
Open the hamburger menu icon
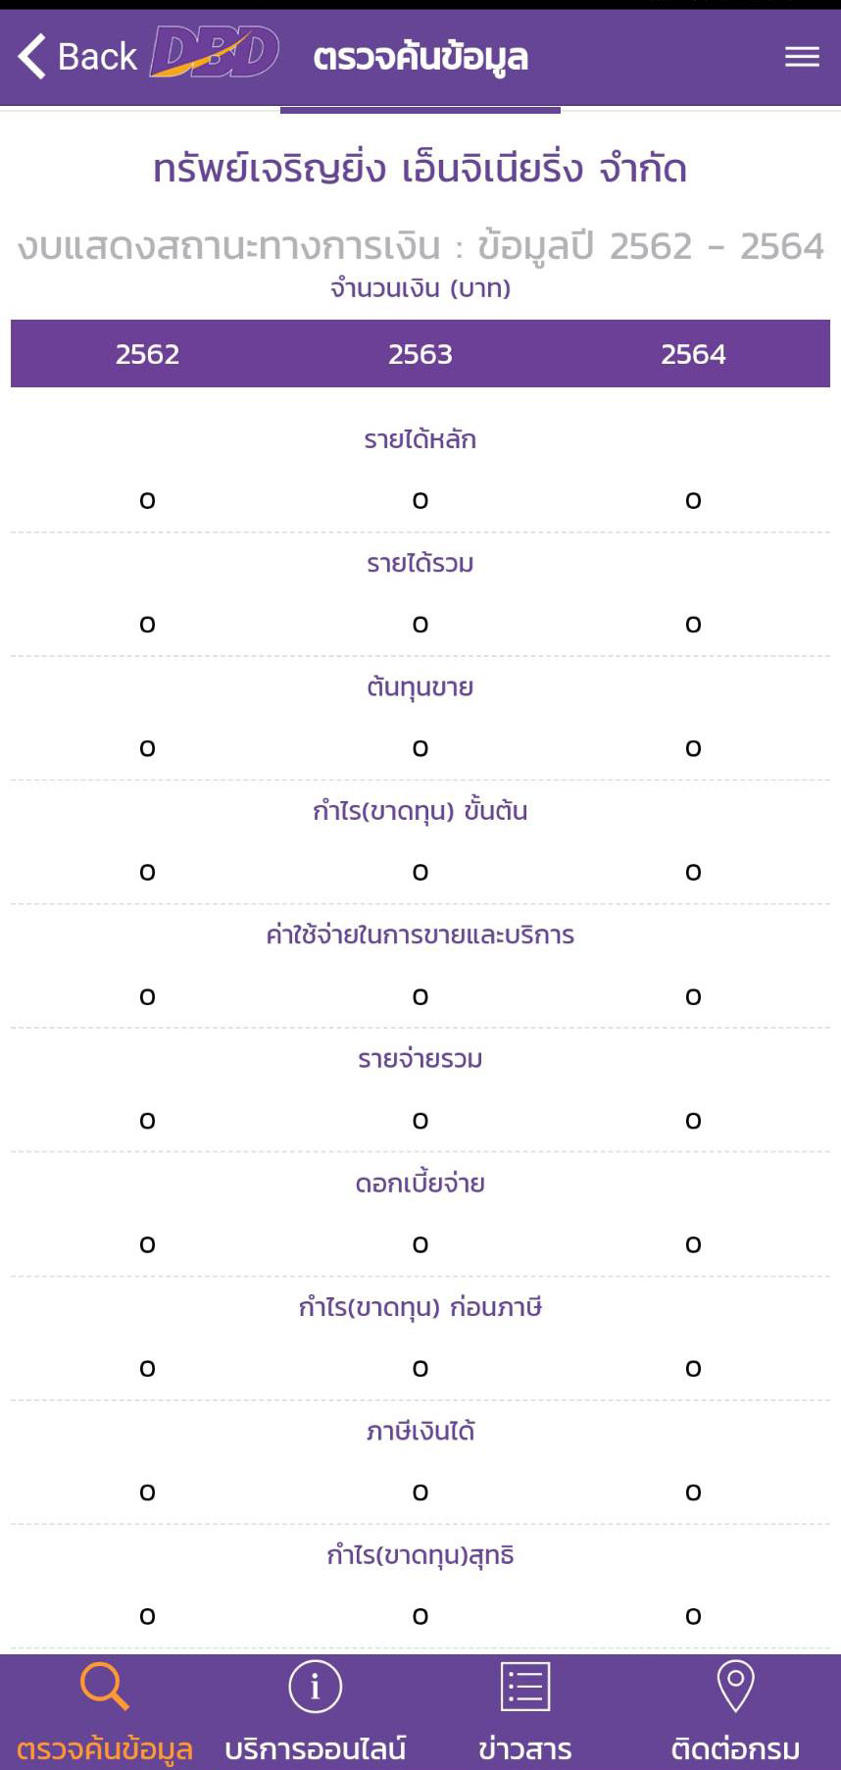802,57
